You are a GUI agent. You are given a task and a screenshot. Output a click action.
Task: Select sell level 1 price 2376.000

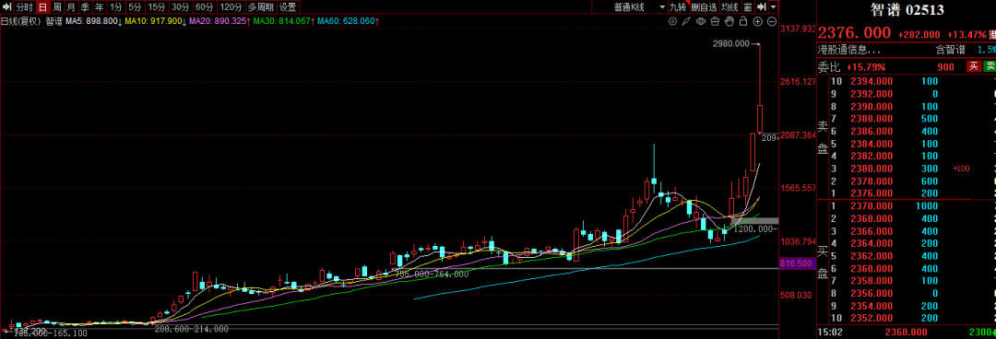pyautogui.click(x=871, y=193)
